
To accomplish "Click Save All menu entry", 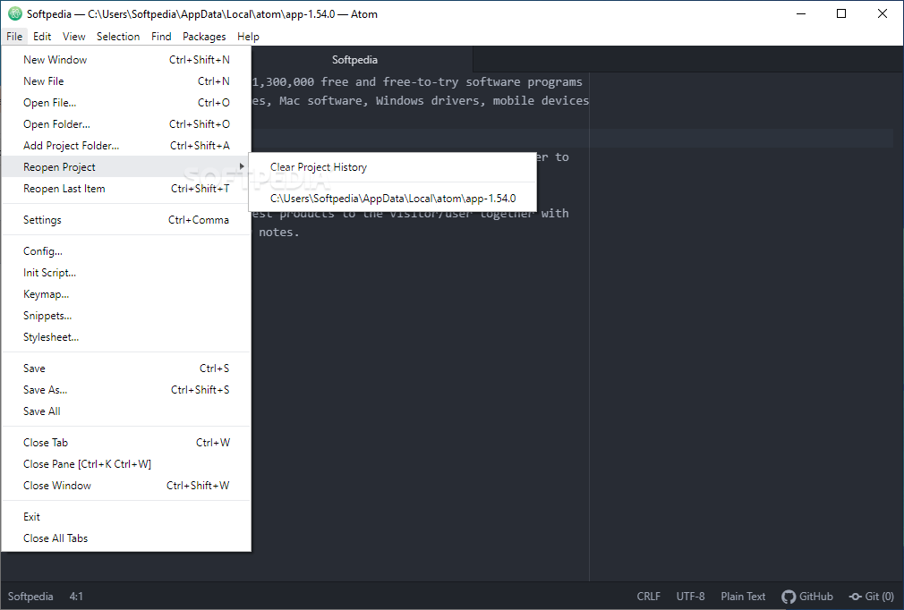I will tap(126, 411).
